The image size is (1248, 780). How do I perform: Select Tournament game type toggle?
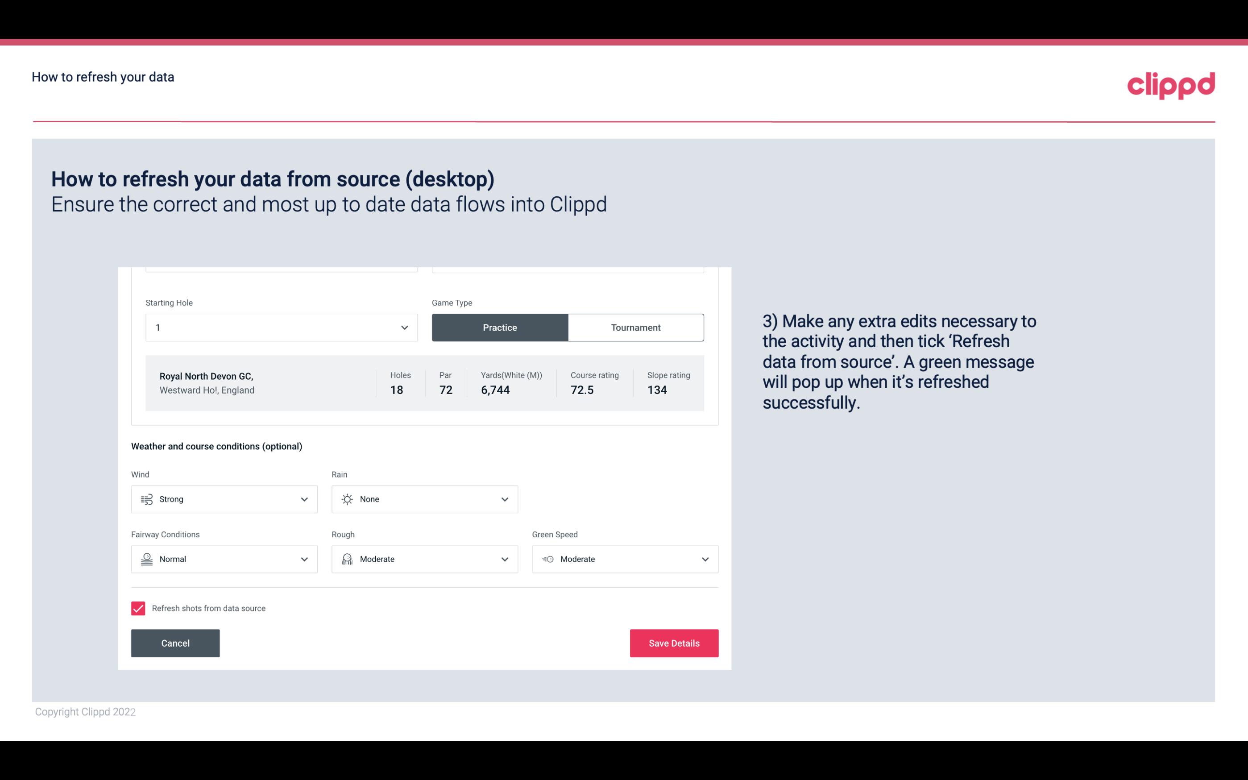tap(635, 327)
